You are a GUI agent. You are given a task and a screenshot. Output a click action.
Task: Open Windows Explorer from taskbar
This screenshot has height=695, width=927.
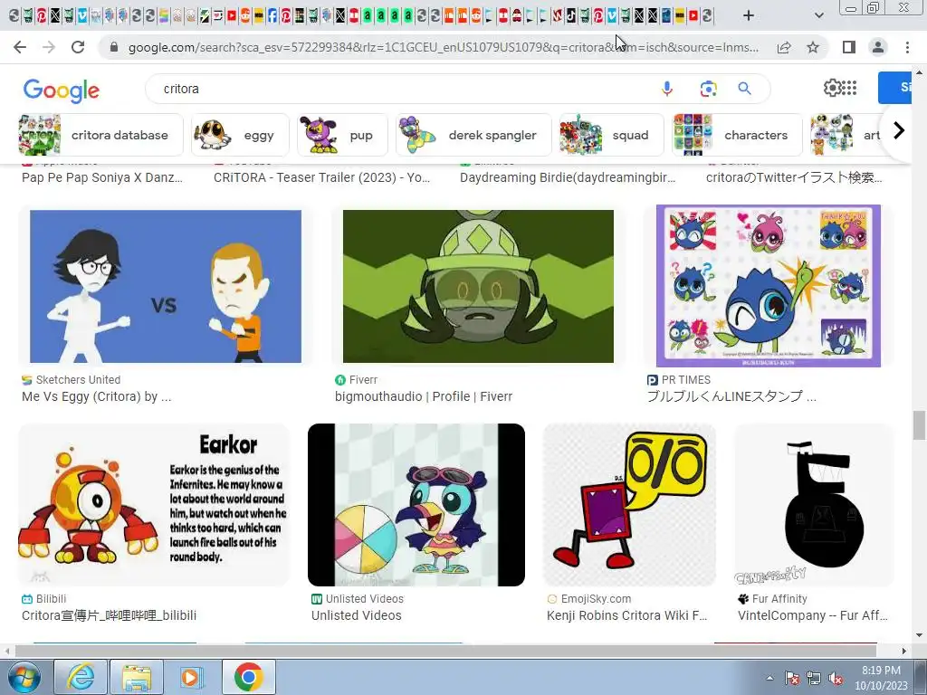tap(136, 677)
